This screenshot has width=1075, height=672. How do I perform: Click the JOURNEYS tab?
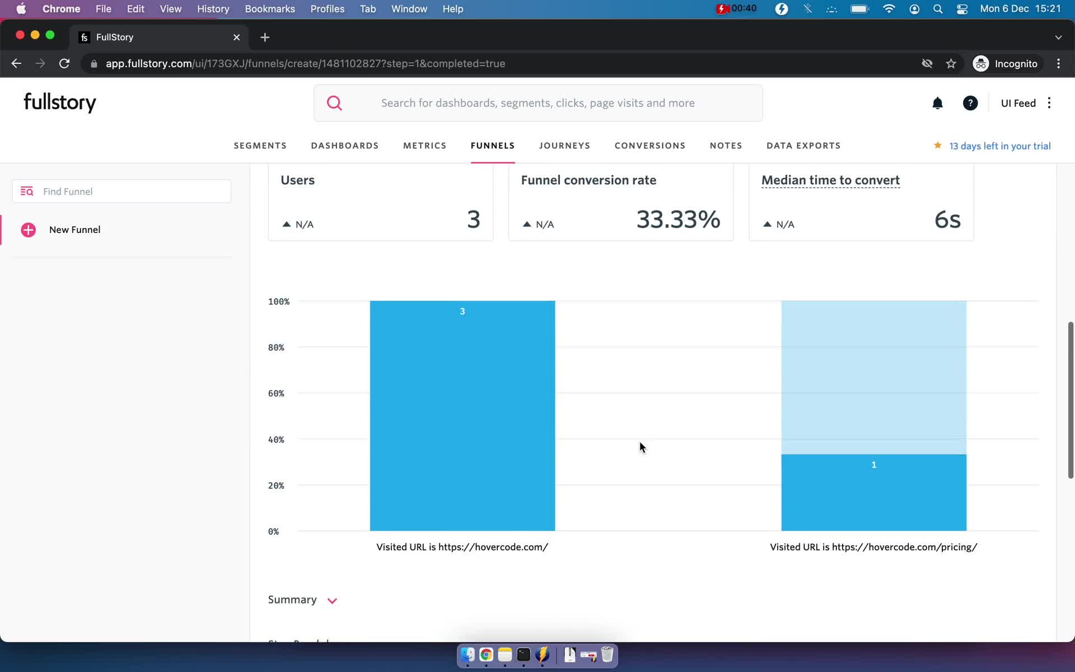point(565,146)
